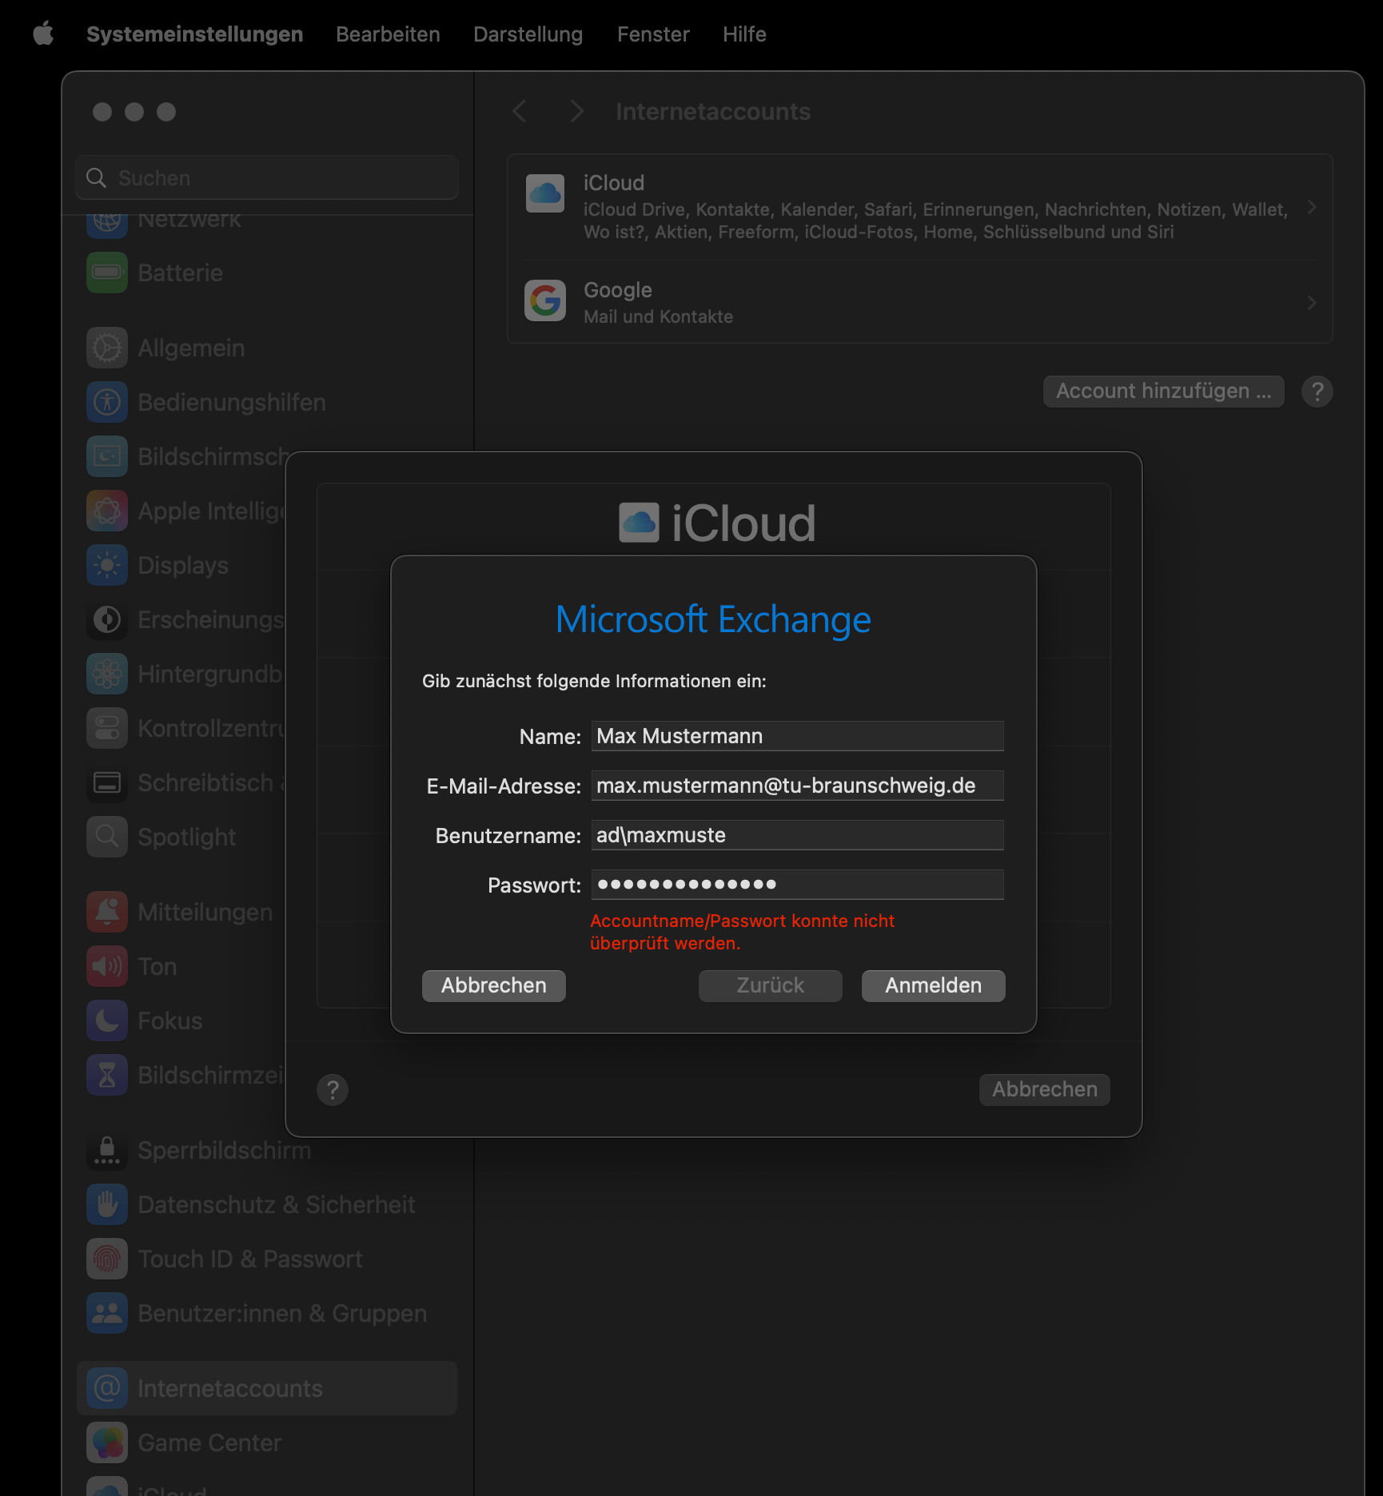Select the Sperrbildschirm sidebar label
Viewport: 1383px width, 1496px height.
coord(224,1150)
